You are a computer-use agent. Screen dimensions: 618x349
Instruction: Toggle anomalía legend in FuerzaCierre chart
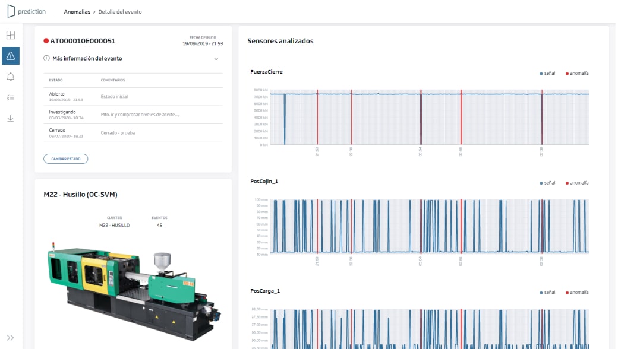577,73
